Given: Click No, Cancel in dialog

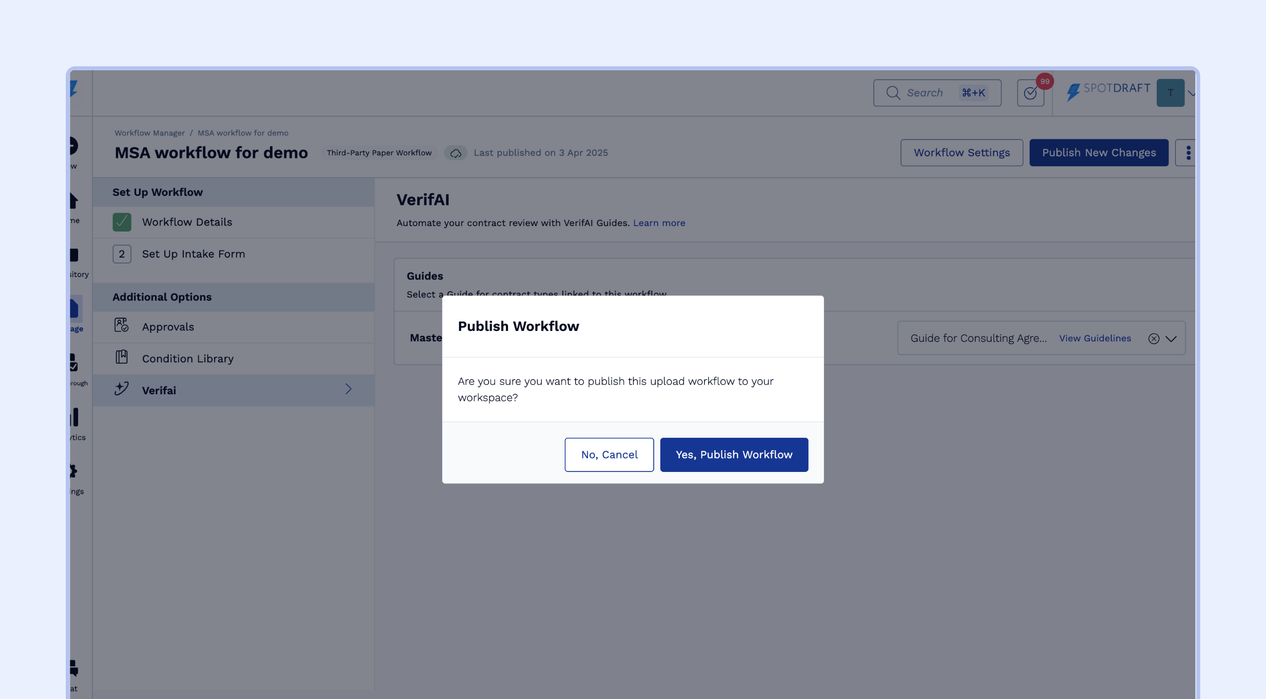Looking at the screenshot, I should pos(609,455).
